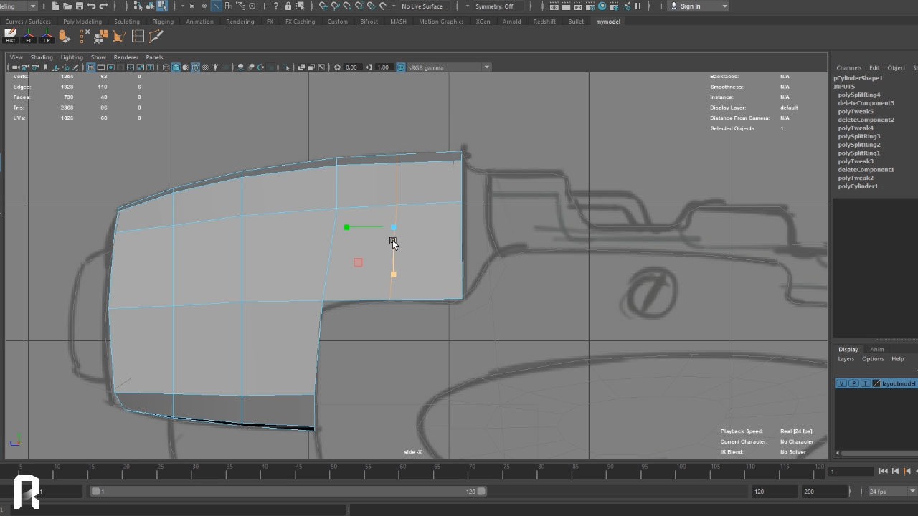Click the Hist shelf button
This screenshot has height=516, width=918.
(x=10, y=36)
